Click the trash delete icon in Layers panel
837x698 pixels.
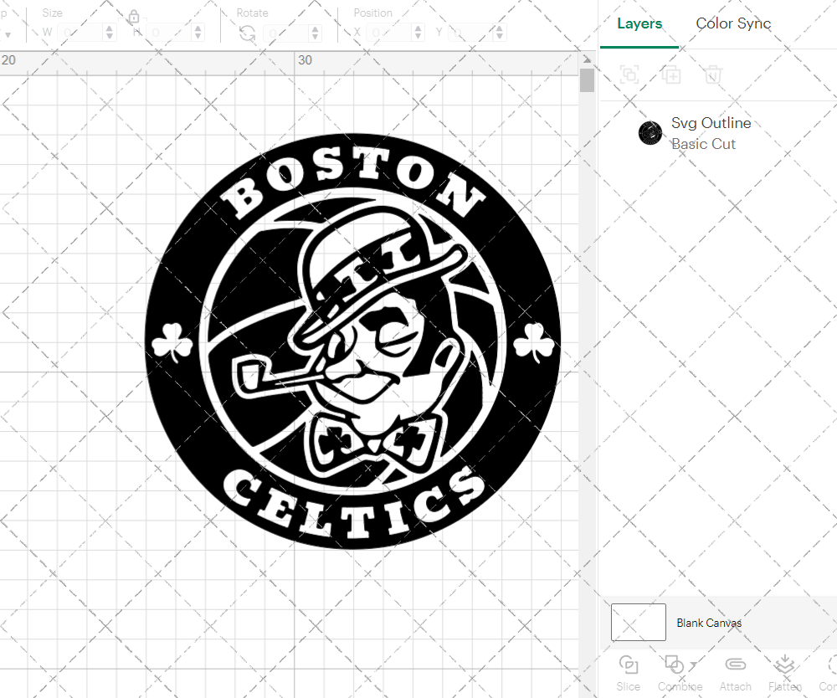tap(712, 74)
